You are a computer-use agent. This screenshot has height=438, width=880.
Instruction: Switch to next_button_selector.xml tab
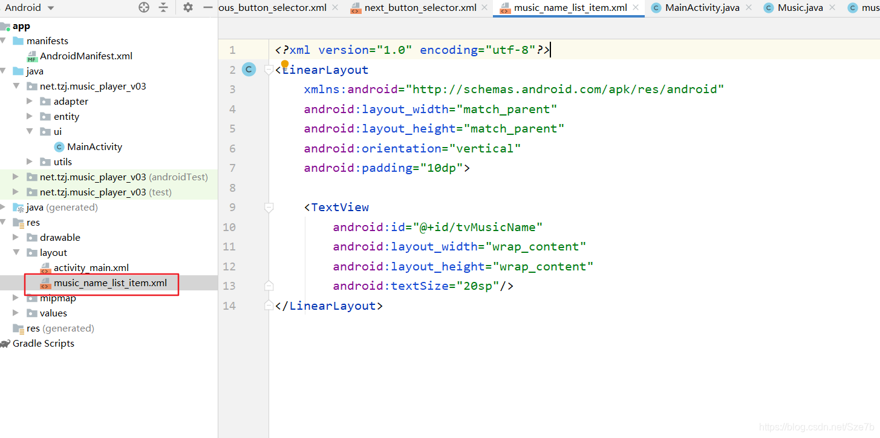click(420, 8)
